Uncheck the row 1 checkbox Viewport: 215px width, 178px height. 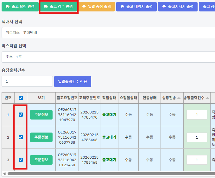coord(21,115)
